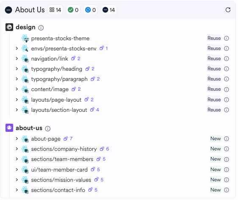Click the About Us status dot icon

pyautogui.click(x=8, y=10)
